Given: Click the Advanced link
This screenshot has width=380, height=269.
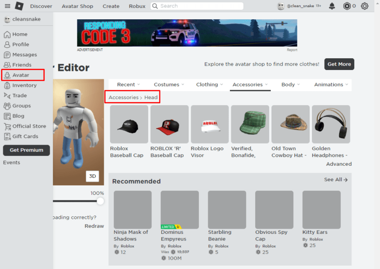Looking at the screenshot, I should [339, 164].
